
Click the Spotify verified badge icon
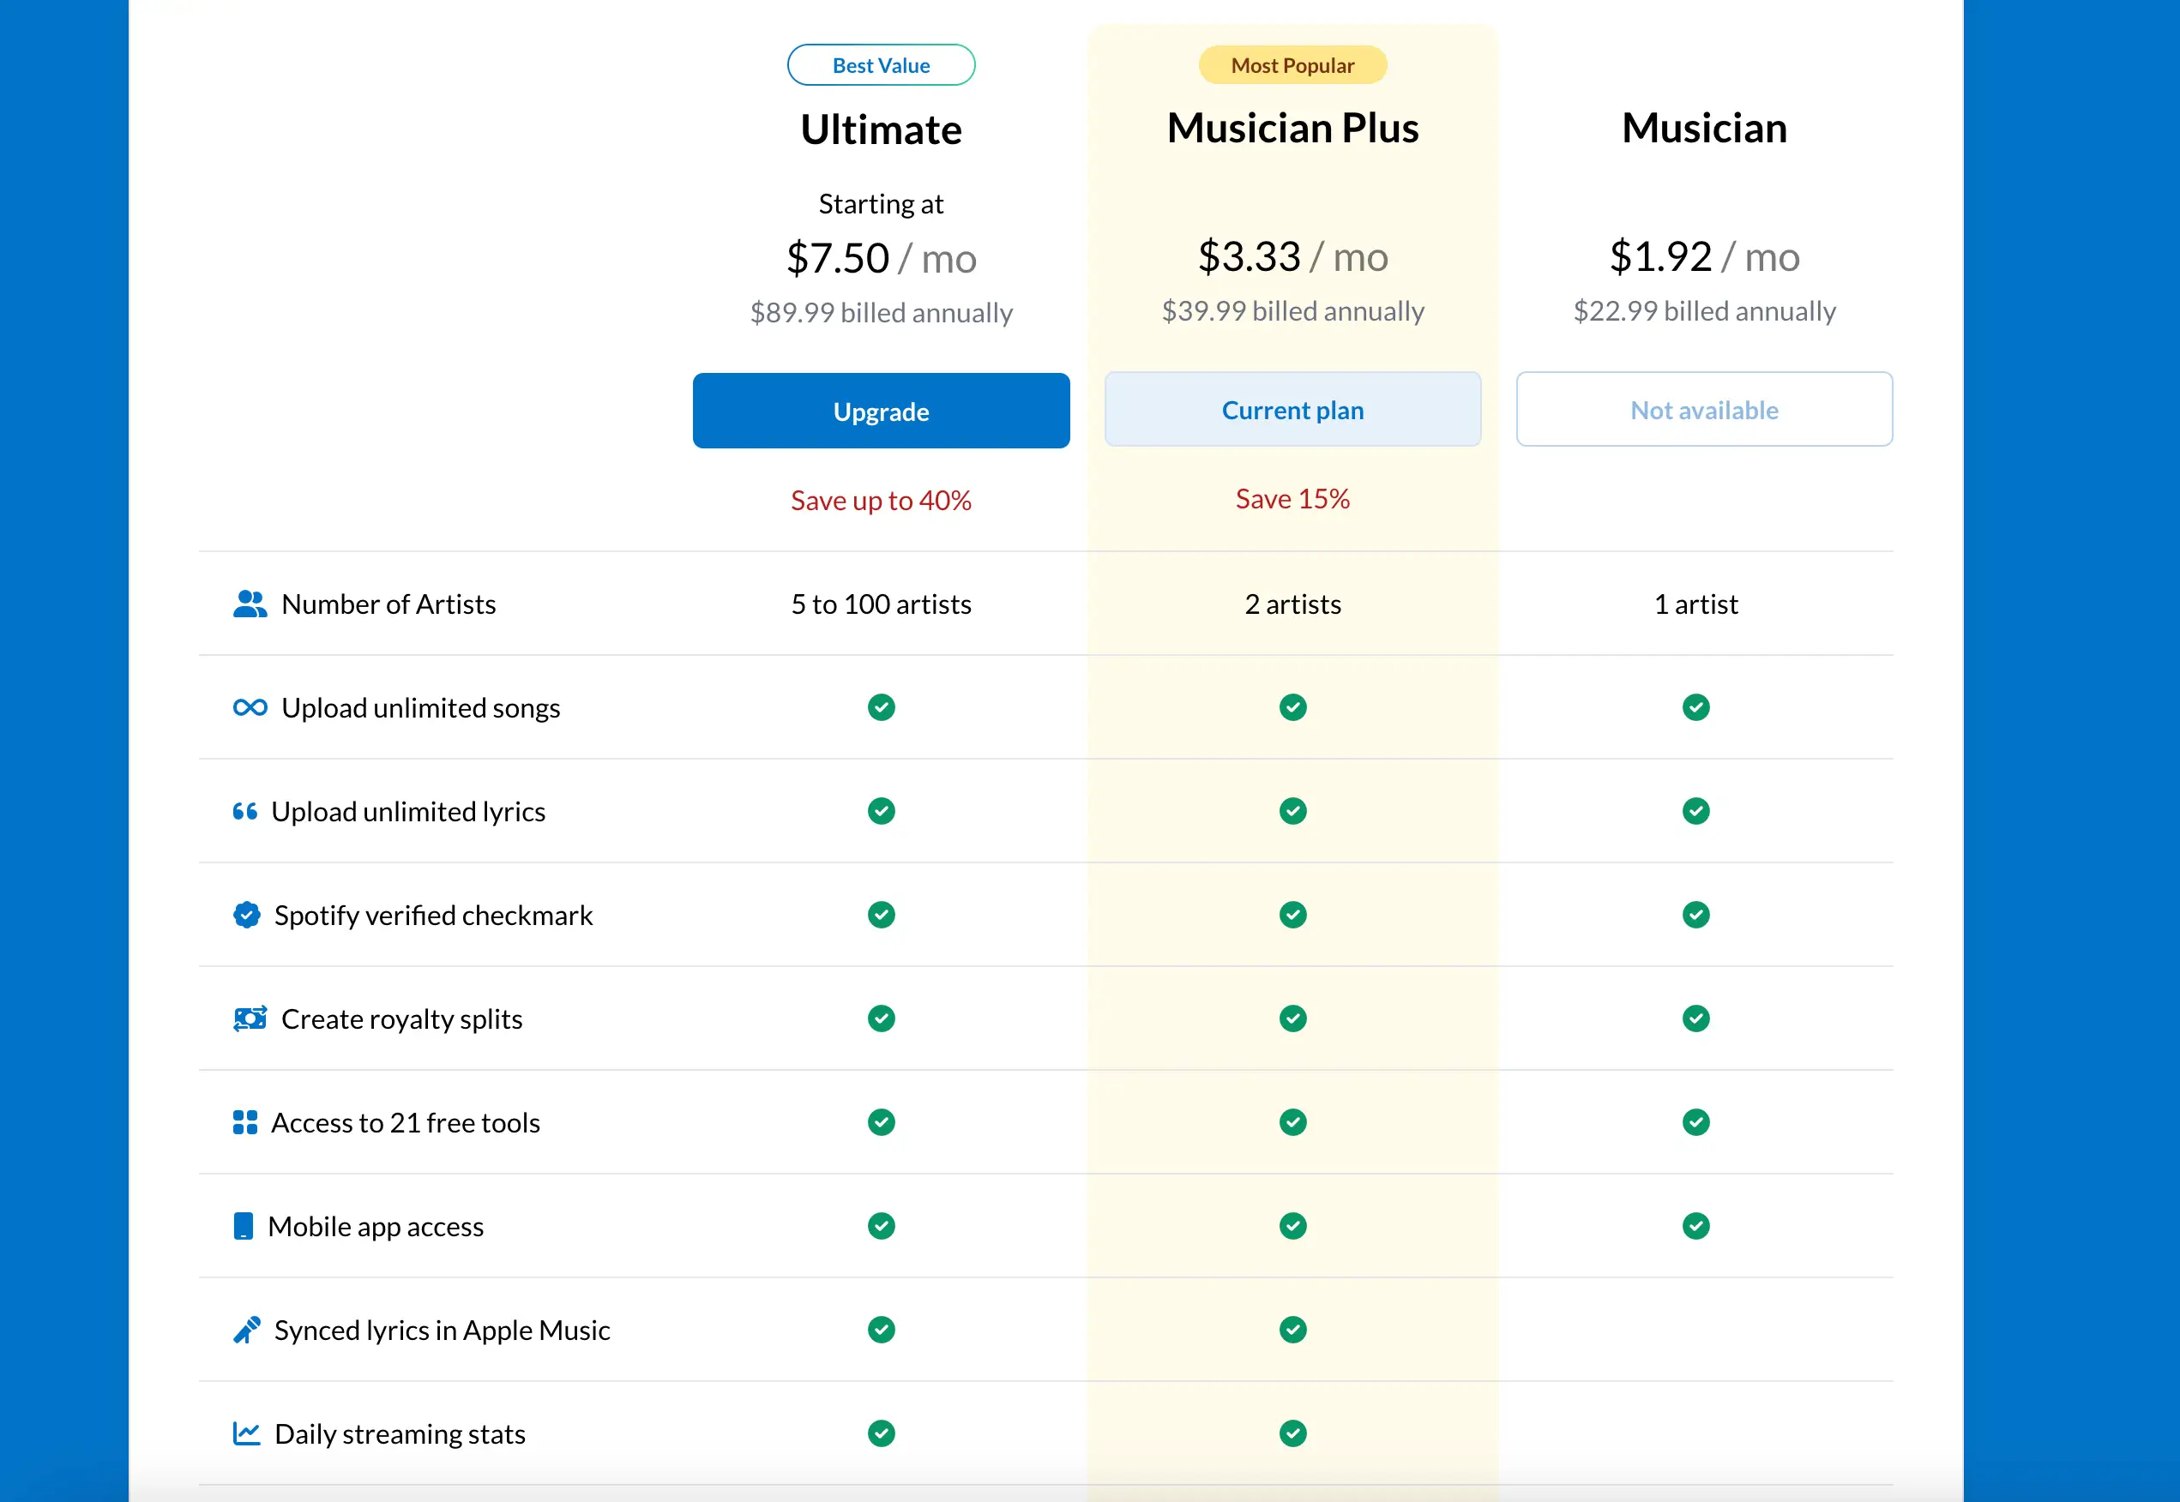pyautogui.click(x=247, y=915)
